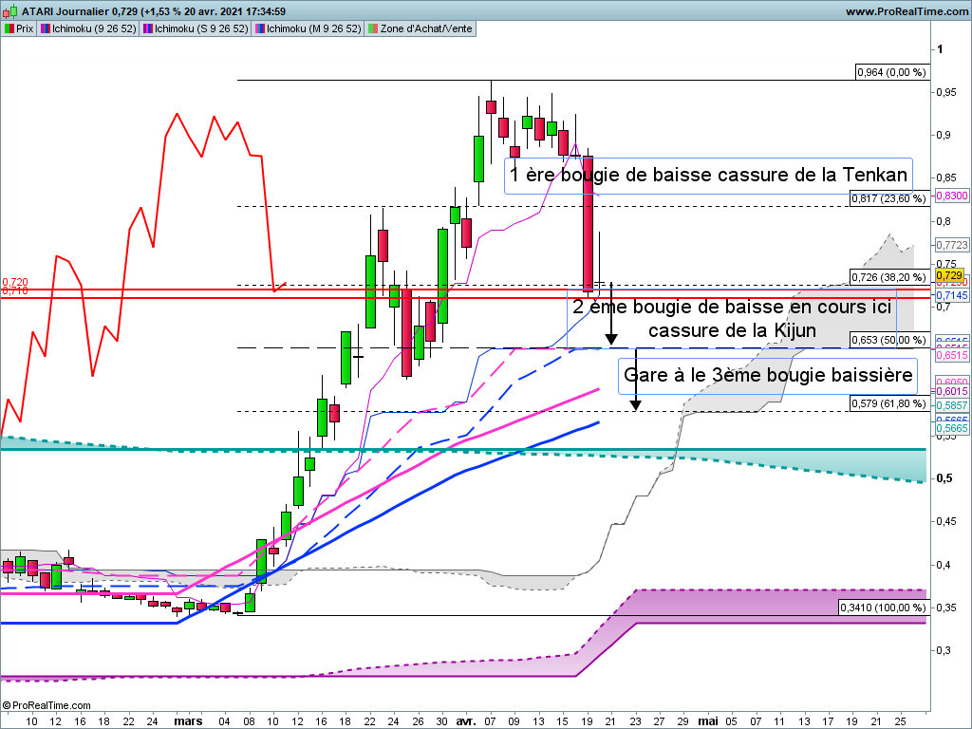Click the gray 0,7723 price tag
Screen dimensions: 972x729
coord(951,246)
